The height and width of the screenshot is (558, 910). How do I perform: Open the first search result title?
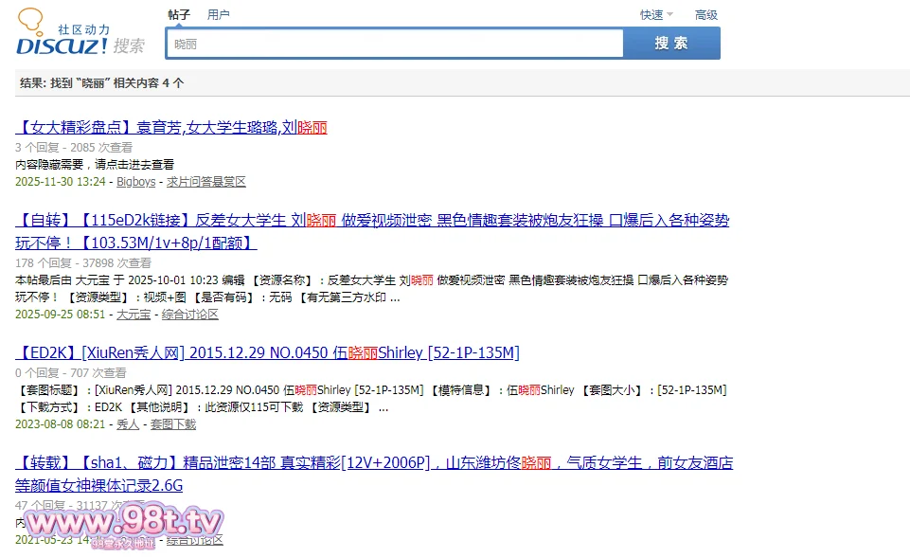tap(171, 127)
